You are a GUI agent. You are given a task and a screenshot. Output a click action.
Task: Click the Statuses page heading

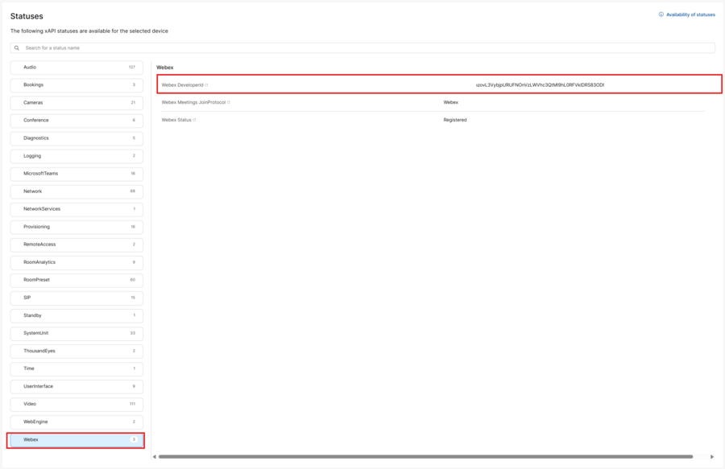click(27, 16)
